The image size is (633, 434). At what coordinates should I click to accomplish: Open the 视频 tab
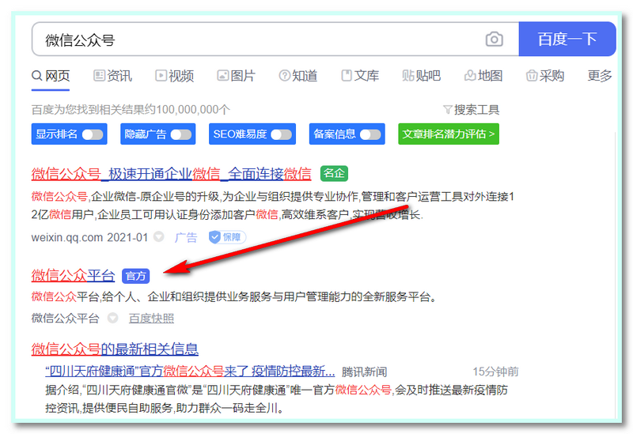tap(175, 76)
